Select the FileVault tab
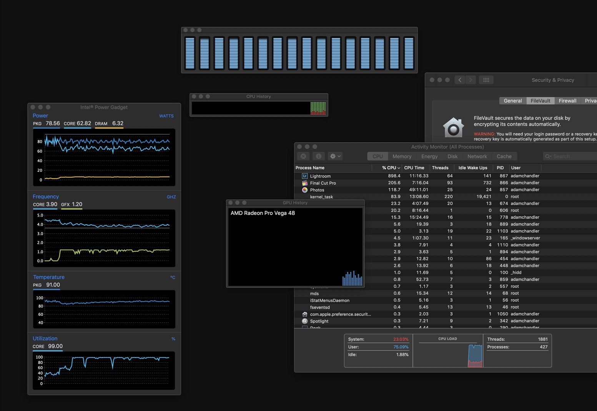This screenshot has width=597, height=411. tap(540, 101)
